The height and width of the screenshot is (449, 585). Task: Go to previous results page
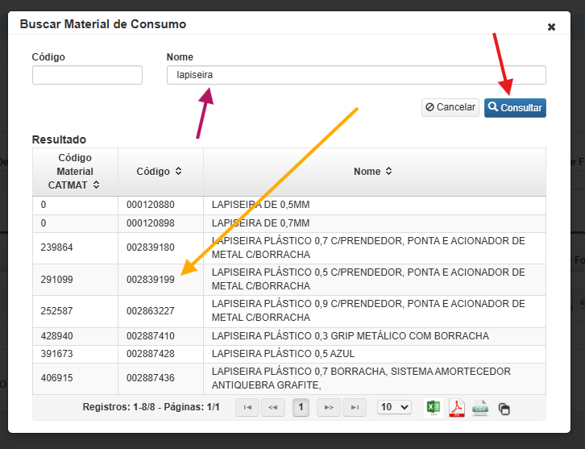(272, 408)
